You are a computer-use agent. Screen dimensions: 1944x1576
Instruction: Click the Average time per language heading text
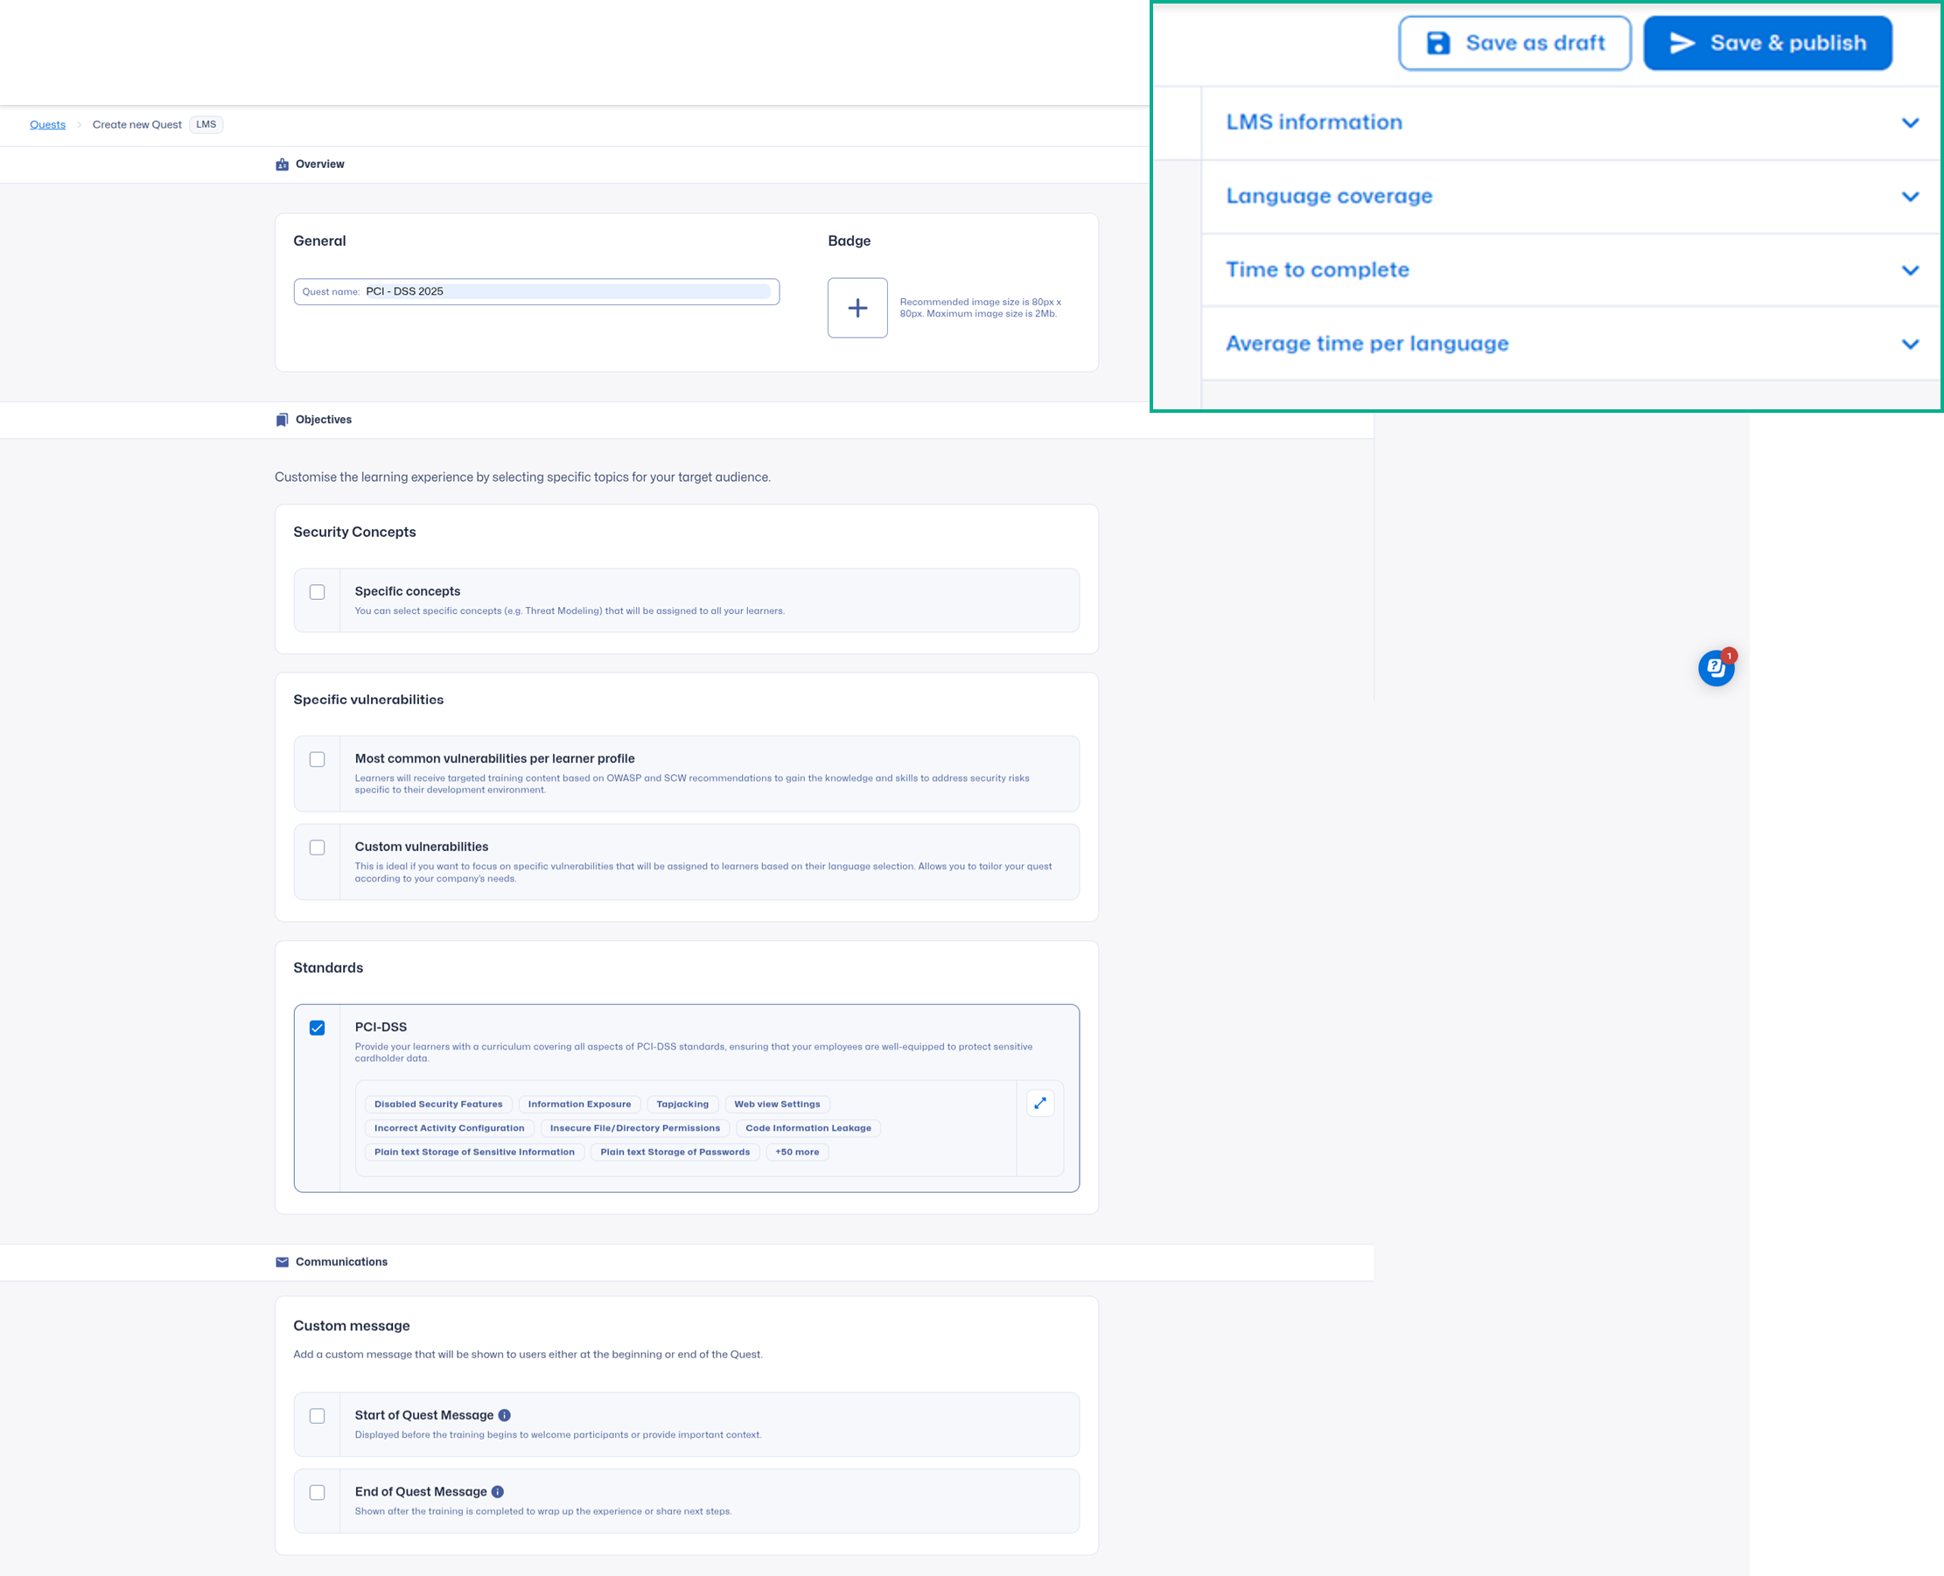[x=1367, y=343]
